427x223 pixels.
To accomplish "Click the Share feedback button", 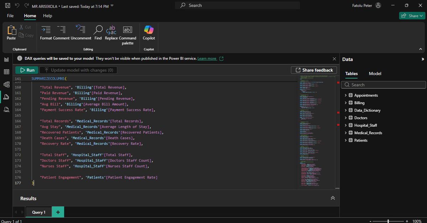I will pos(313,70).
